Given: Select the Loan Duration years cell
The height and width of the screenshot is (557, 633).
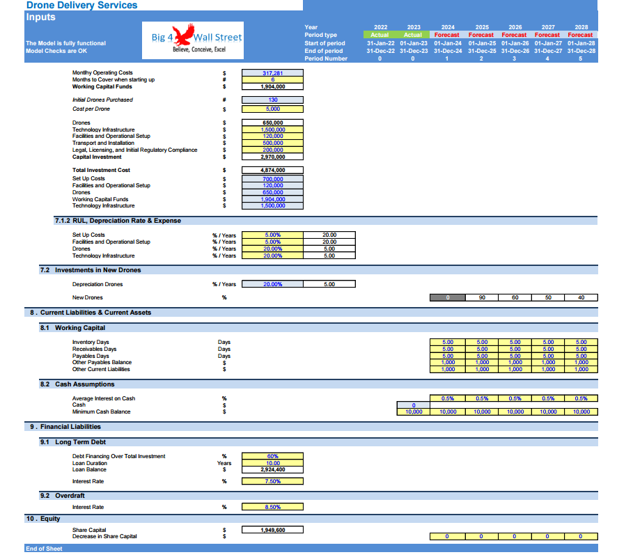Looking at the screenshot, I should click(x=272, y=463).
